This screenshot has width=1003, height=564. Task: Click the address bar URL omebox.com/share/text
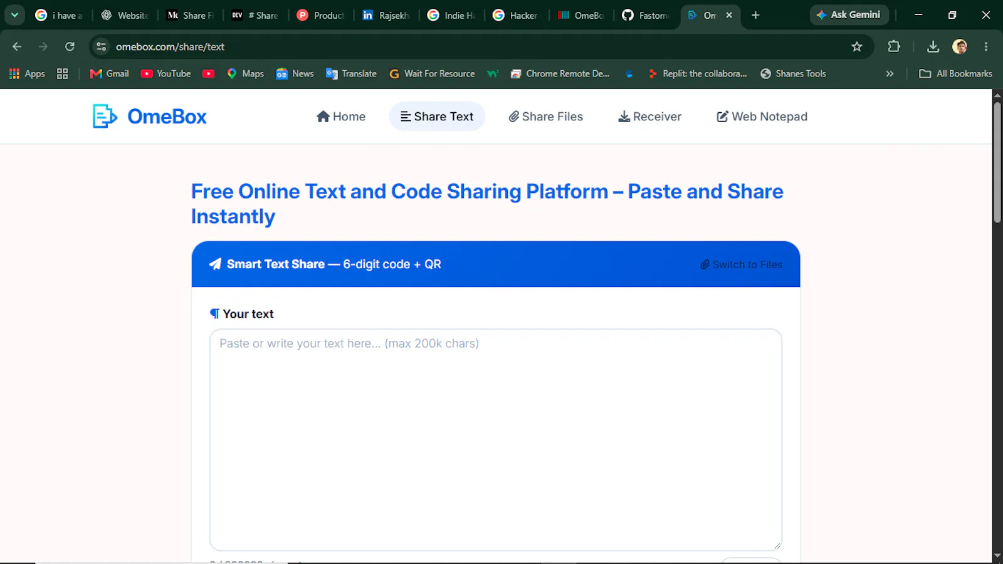[x=170, y=46]
